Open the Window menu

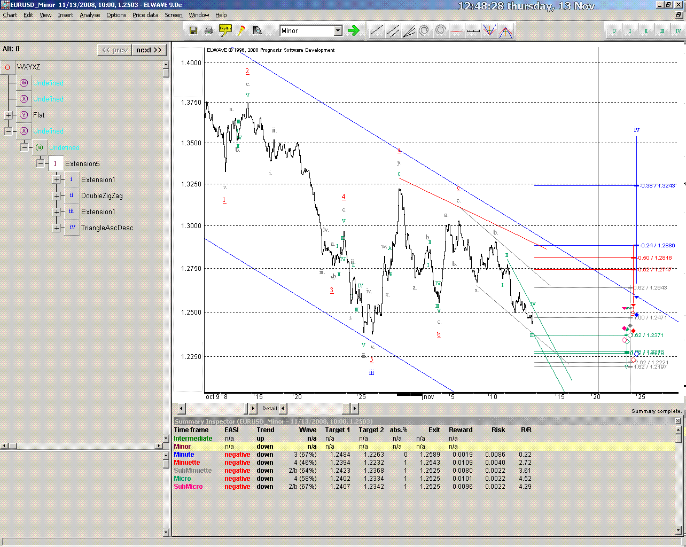coord(199,15)
